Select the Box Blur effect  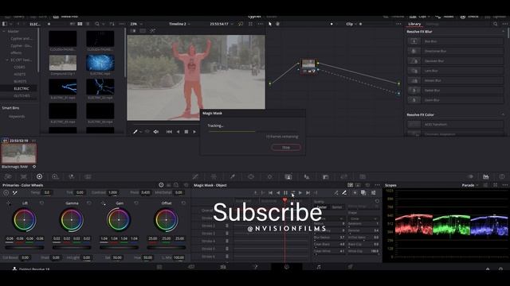(x=455, y=41)
